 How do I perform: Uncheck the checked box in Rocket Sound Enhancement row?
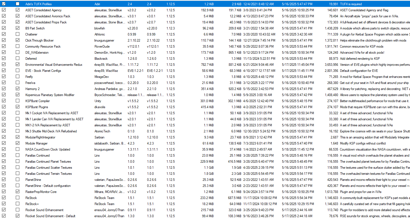(x=4, y=210)
